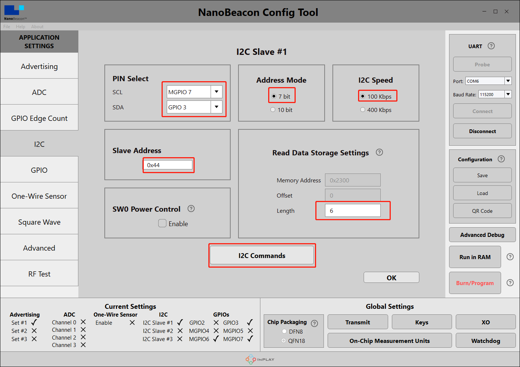This screenshot has width=520, height=367.
Task: Open the Help menu
Action: pos(20,27)
